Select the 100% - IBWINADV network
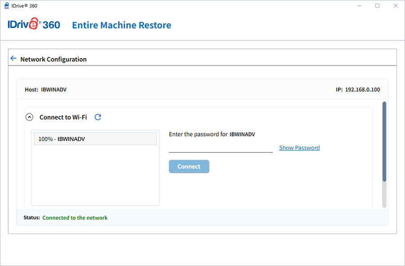 [95, 139]
